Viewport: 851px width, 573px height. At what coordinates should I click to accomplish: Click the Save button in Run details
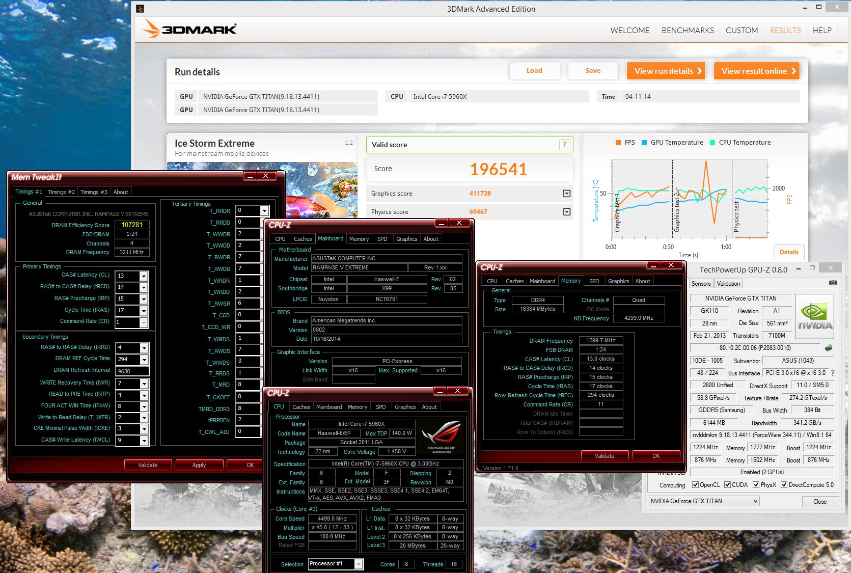[x=593, y=71]
